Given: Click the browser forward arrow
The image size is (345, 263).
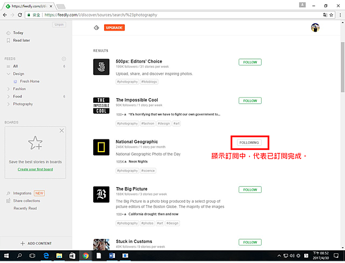Looking at the screenshot, I should [x=12, y=15].
